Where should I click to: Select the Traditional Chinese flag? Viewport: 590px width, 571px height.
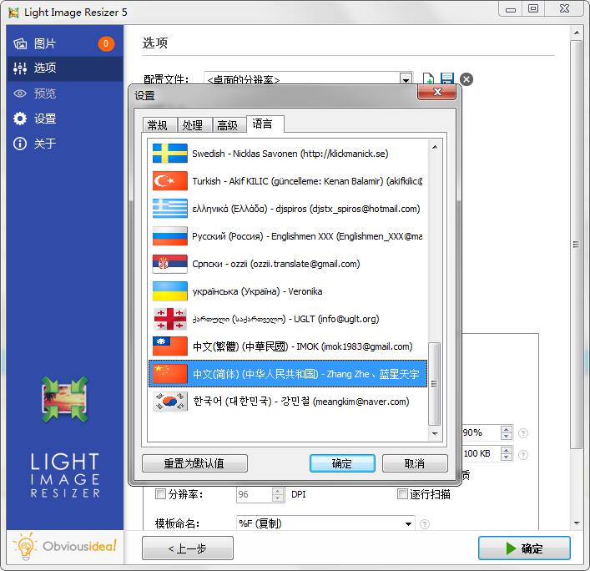170,346
